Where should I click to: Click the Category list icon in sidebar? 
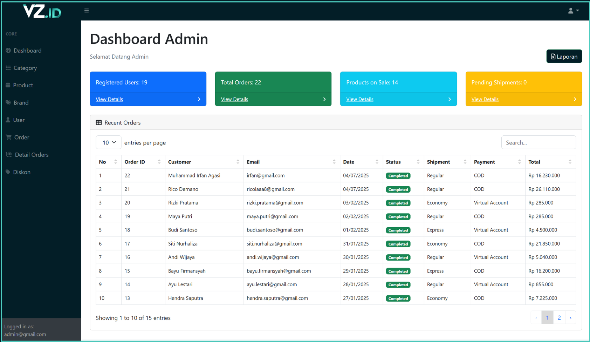[8, 68]
